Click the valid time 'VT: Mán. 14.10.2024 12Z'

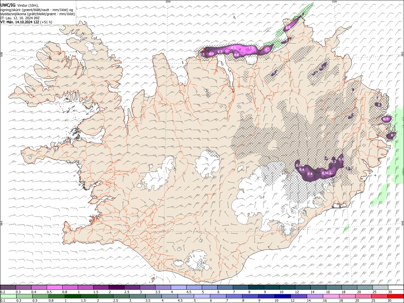tap(20, 22)
